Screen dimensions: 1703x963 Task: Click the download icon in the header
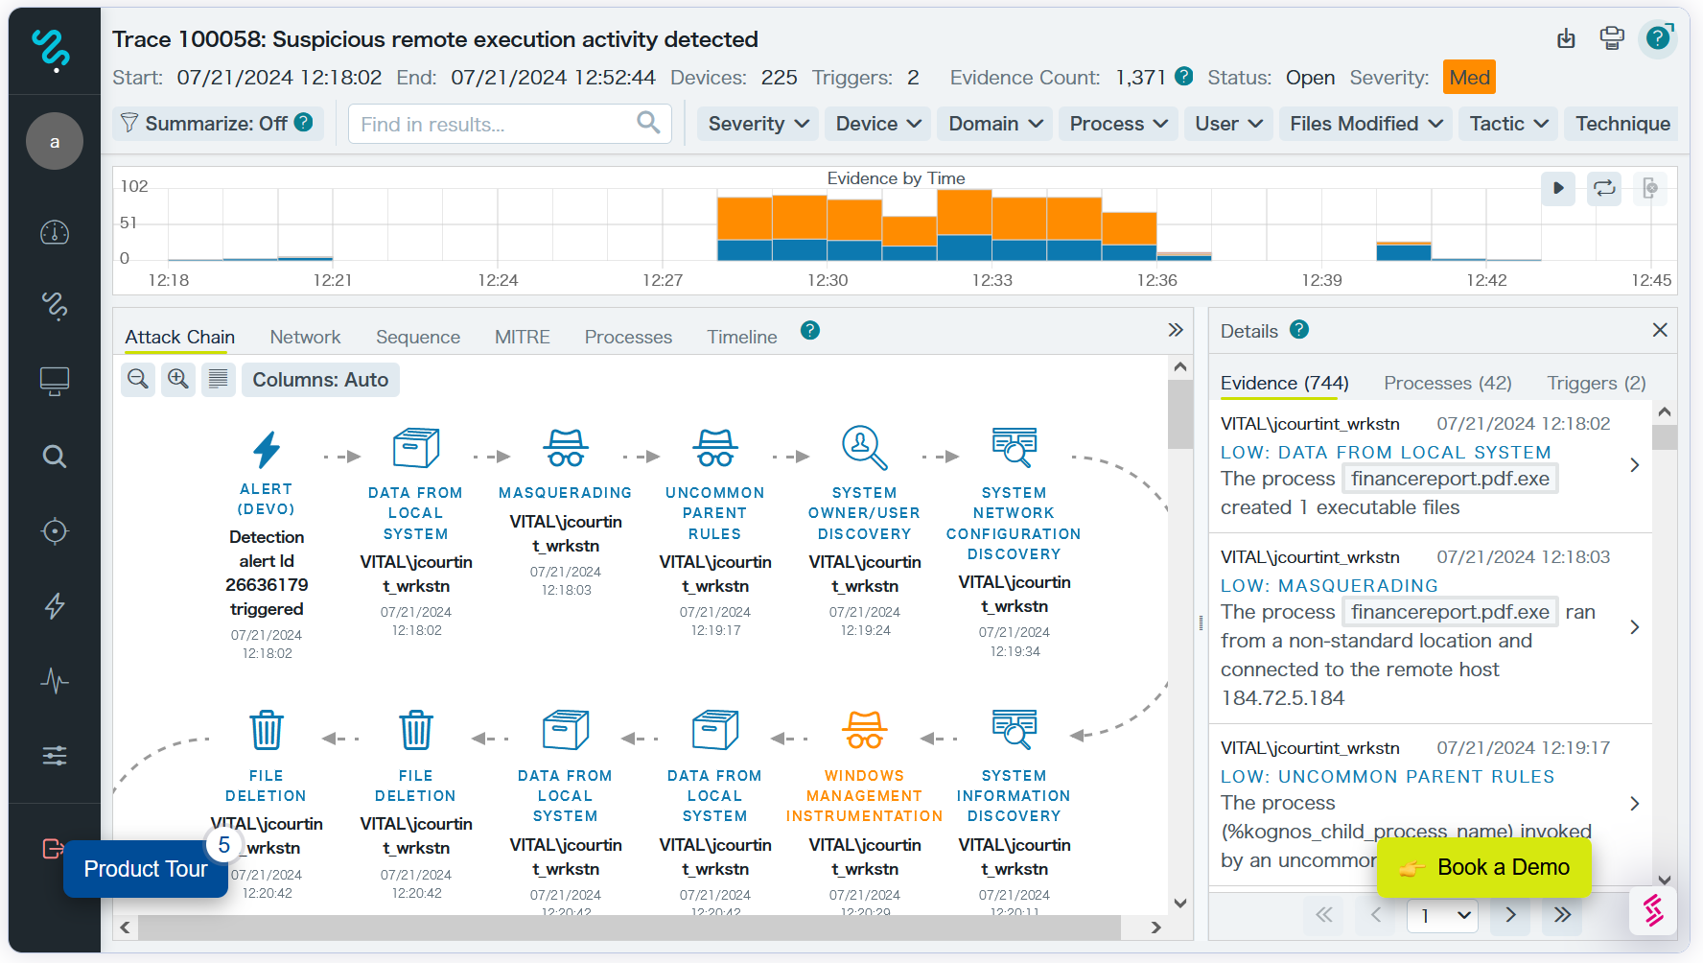[1566, 39]
